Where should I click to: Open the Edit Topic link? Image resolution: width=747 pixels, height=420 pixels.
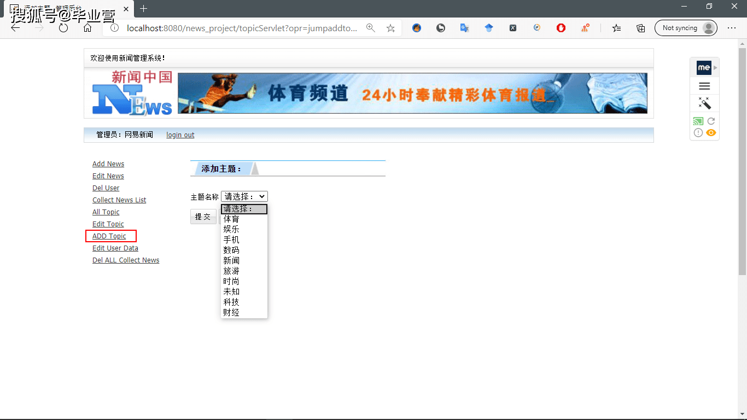tap(108, 224)
